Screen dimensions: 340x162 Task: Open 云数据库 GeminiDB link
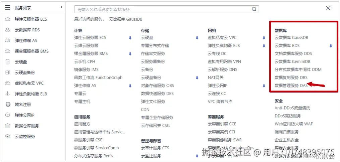coord(292,61)
